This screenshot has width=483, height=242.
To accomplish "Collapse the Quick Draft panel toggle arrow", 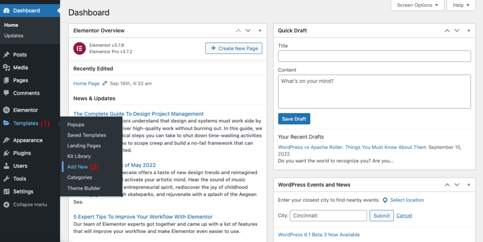I will [467, 31].
